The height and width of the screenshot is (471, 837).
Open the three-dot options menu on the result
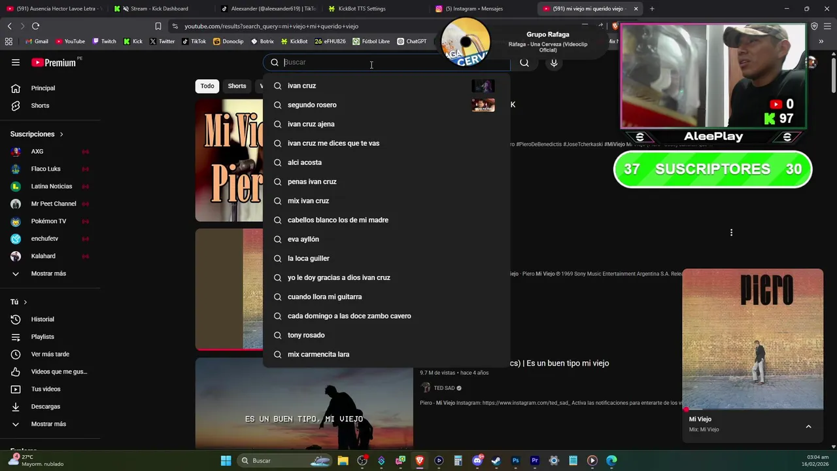click(731, 232)
